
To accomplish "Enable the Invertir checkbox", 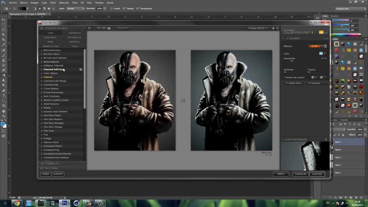I will pos(111,8).
